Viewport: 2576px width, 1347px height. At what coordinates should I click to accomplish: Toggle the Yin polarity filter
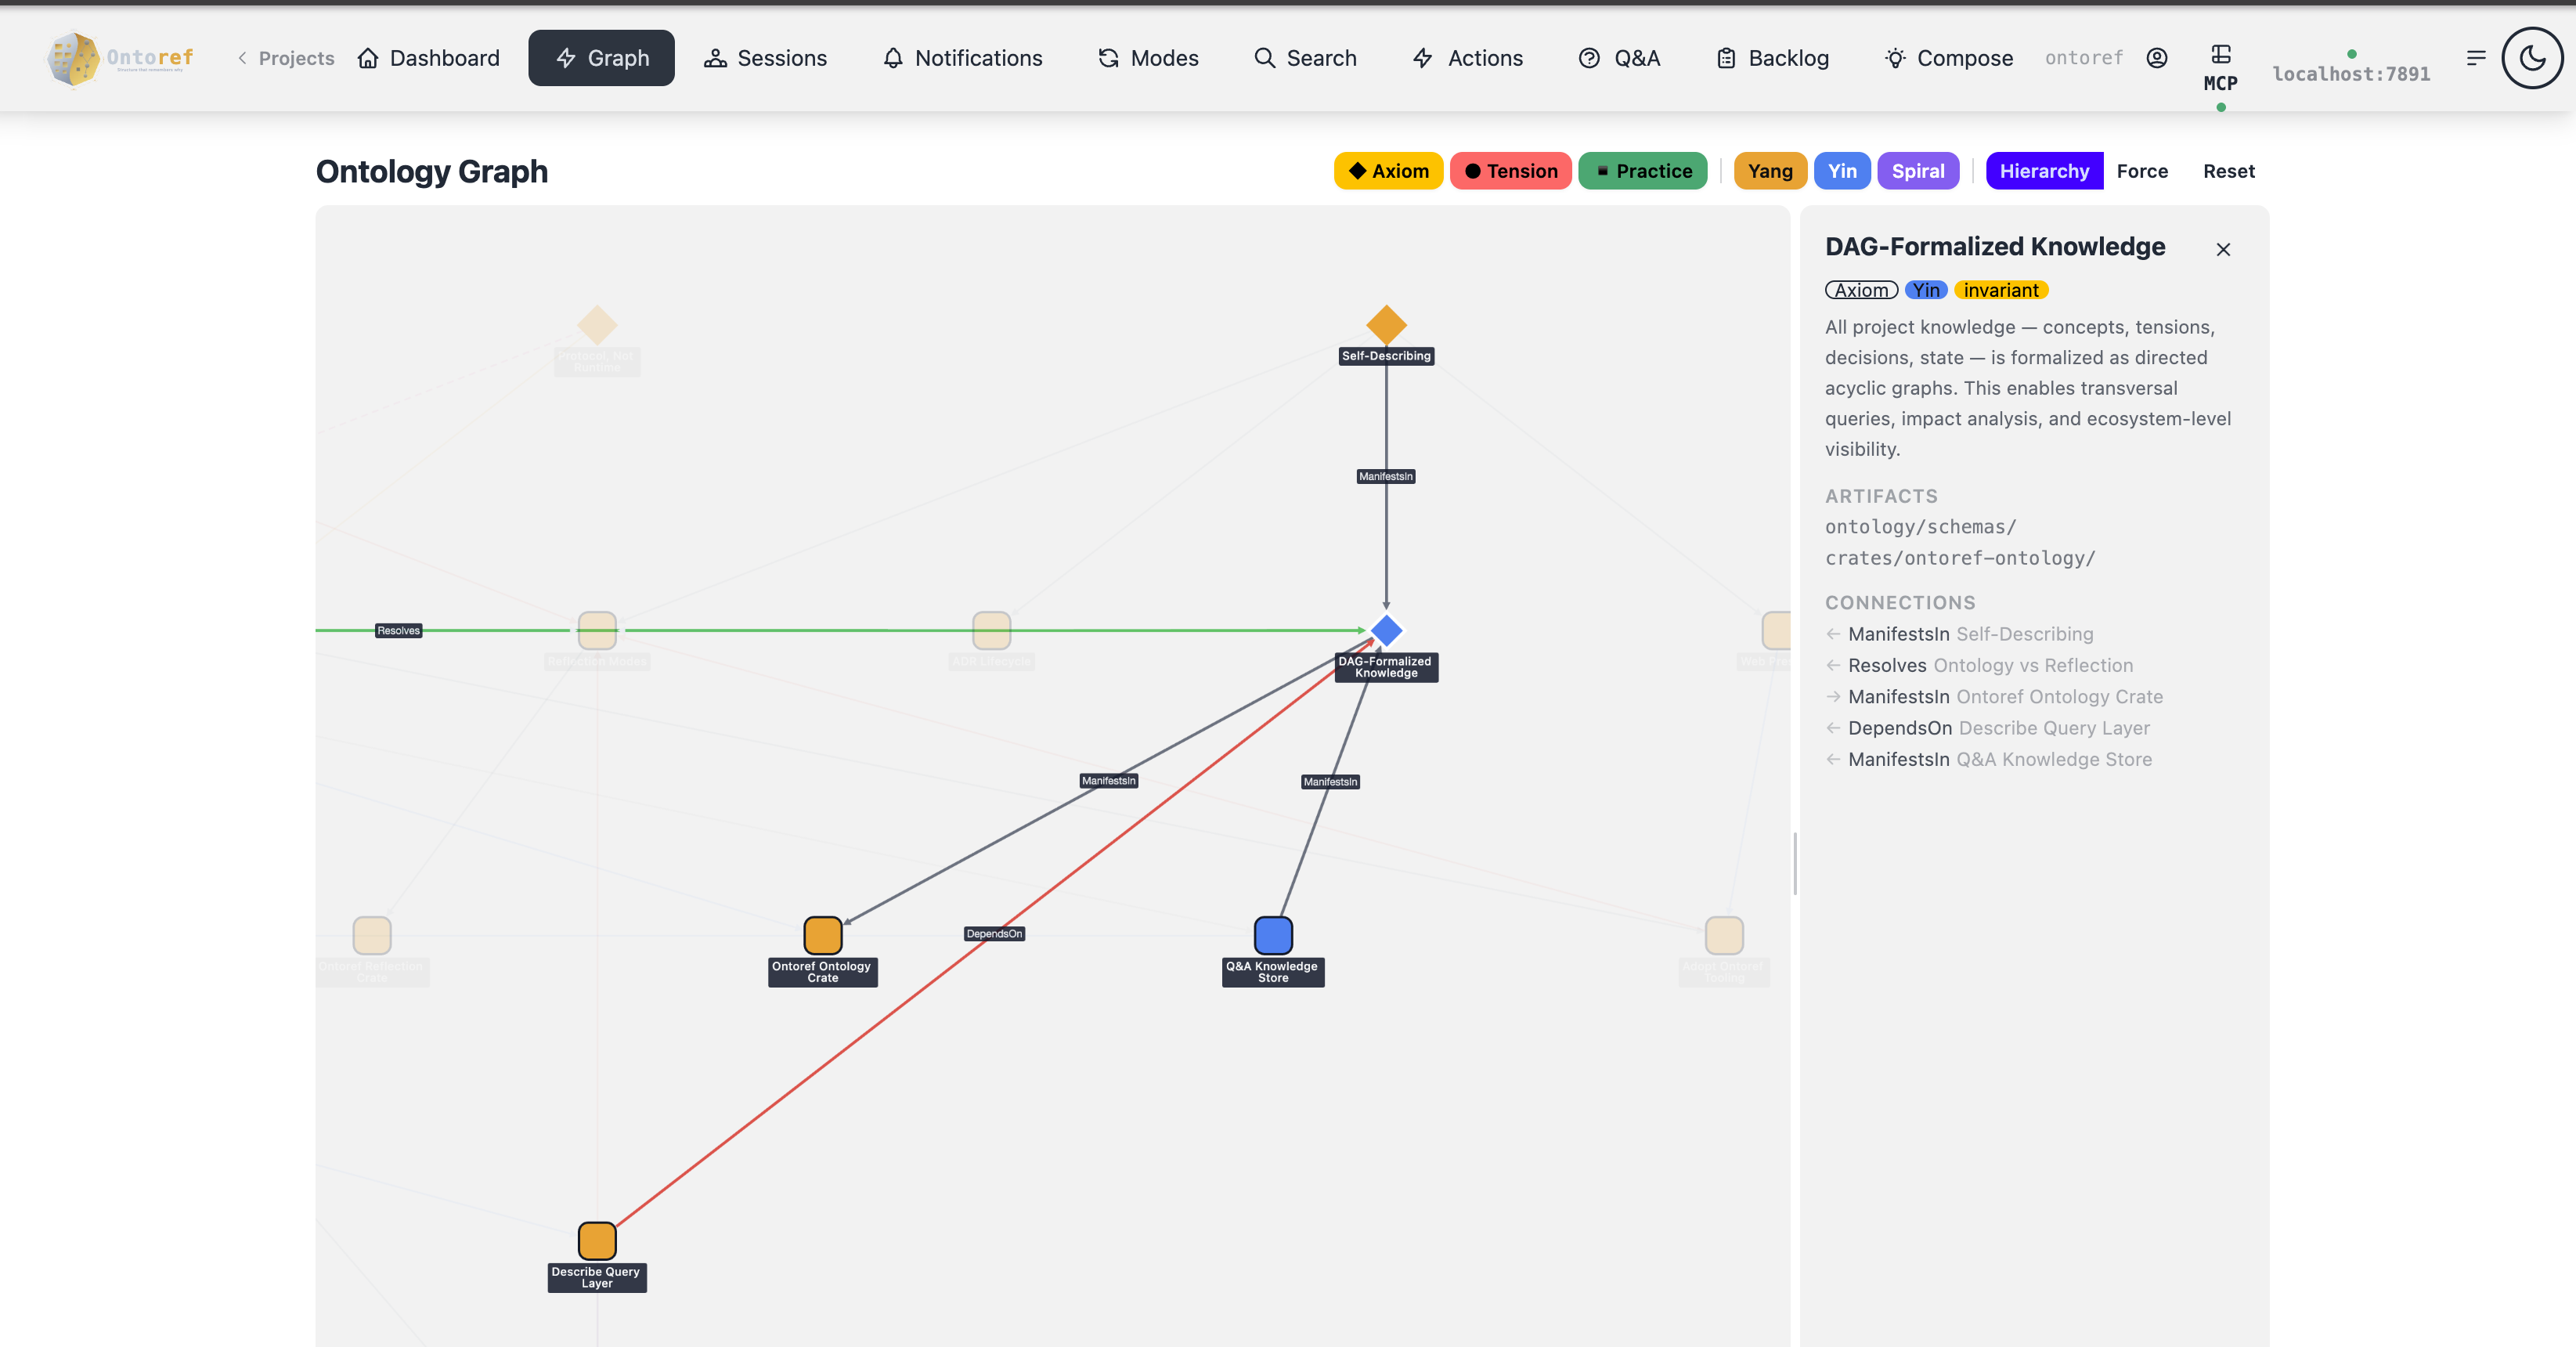pyautogui.click(x=1841, y=171)
